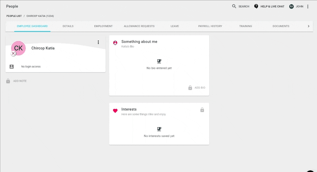
Task: Click the lock icon beside Add Bio
Action: [x=190, y=88]
